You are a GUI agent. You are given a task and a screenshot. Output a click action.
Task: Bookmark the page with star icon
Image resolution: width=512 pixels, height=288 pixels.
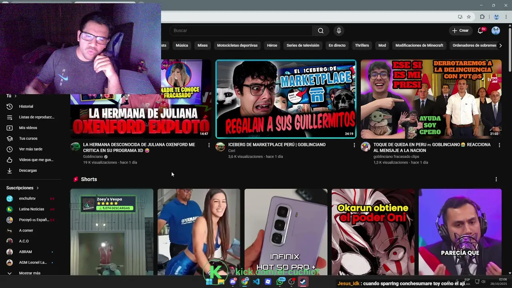pos(469,17)
